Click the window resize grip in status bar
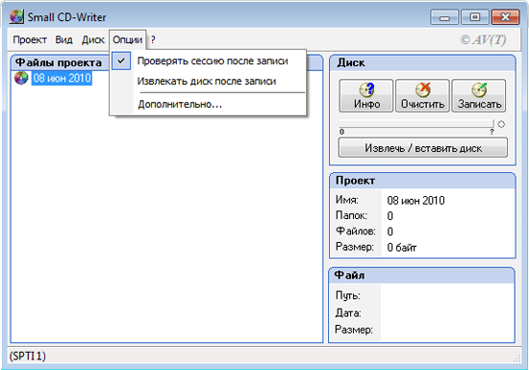 coord(516,358)
